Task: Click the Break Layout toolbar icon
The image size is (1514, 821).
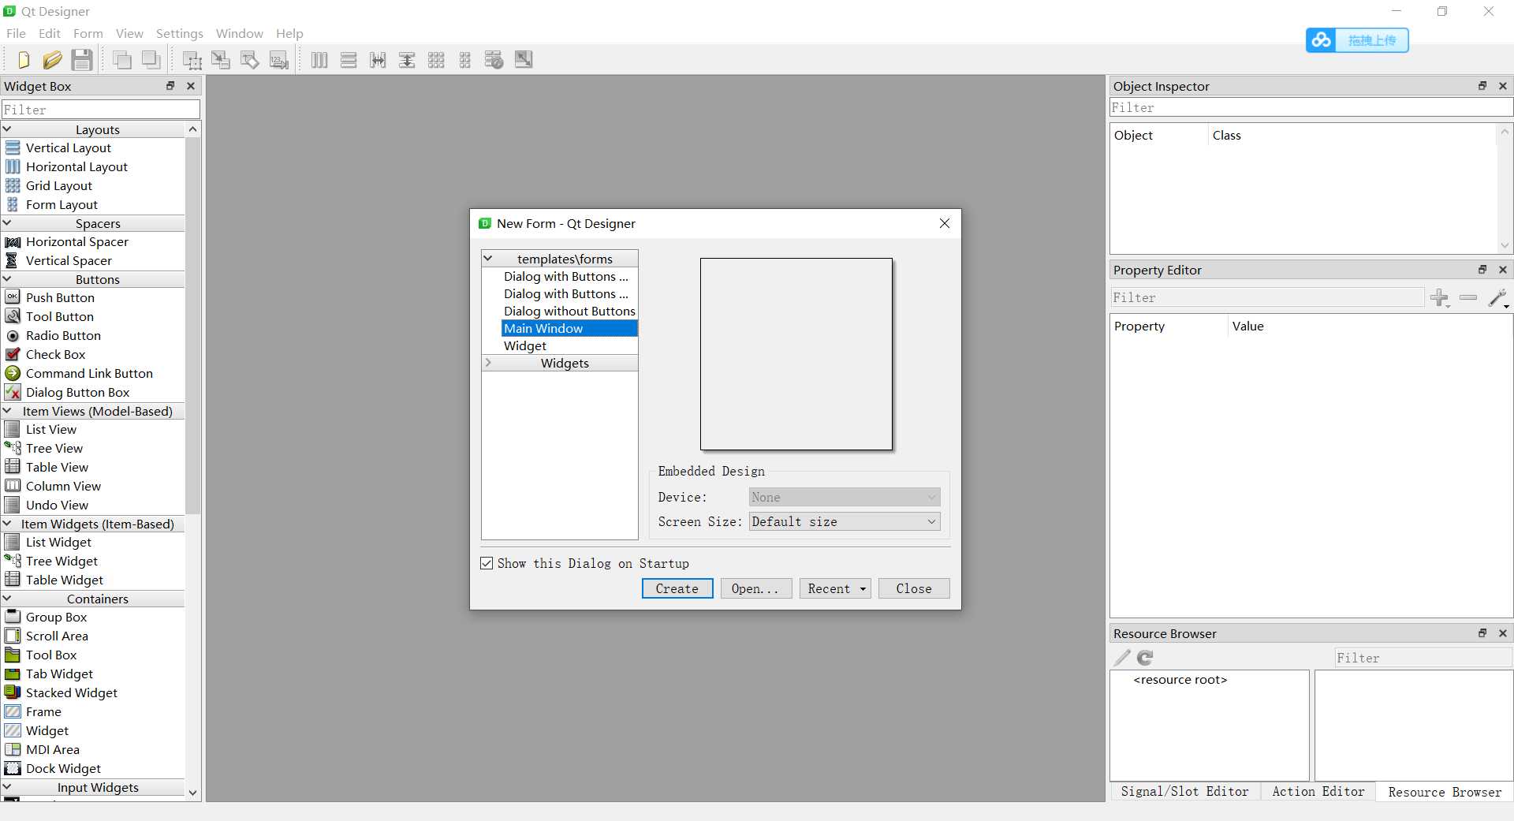Action: pyautogui.click(x=494, y=60)
